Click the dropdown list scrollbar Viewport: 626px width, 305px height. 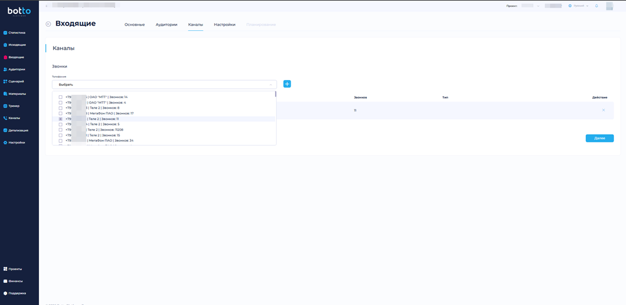pyautogui.click(x=276, y=95)
